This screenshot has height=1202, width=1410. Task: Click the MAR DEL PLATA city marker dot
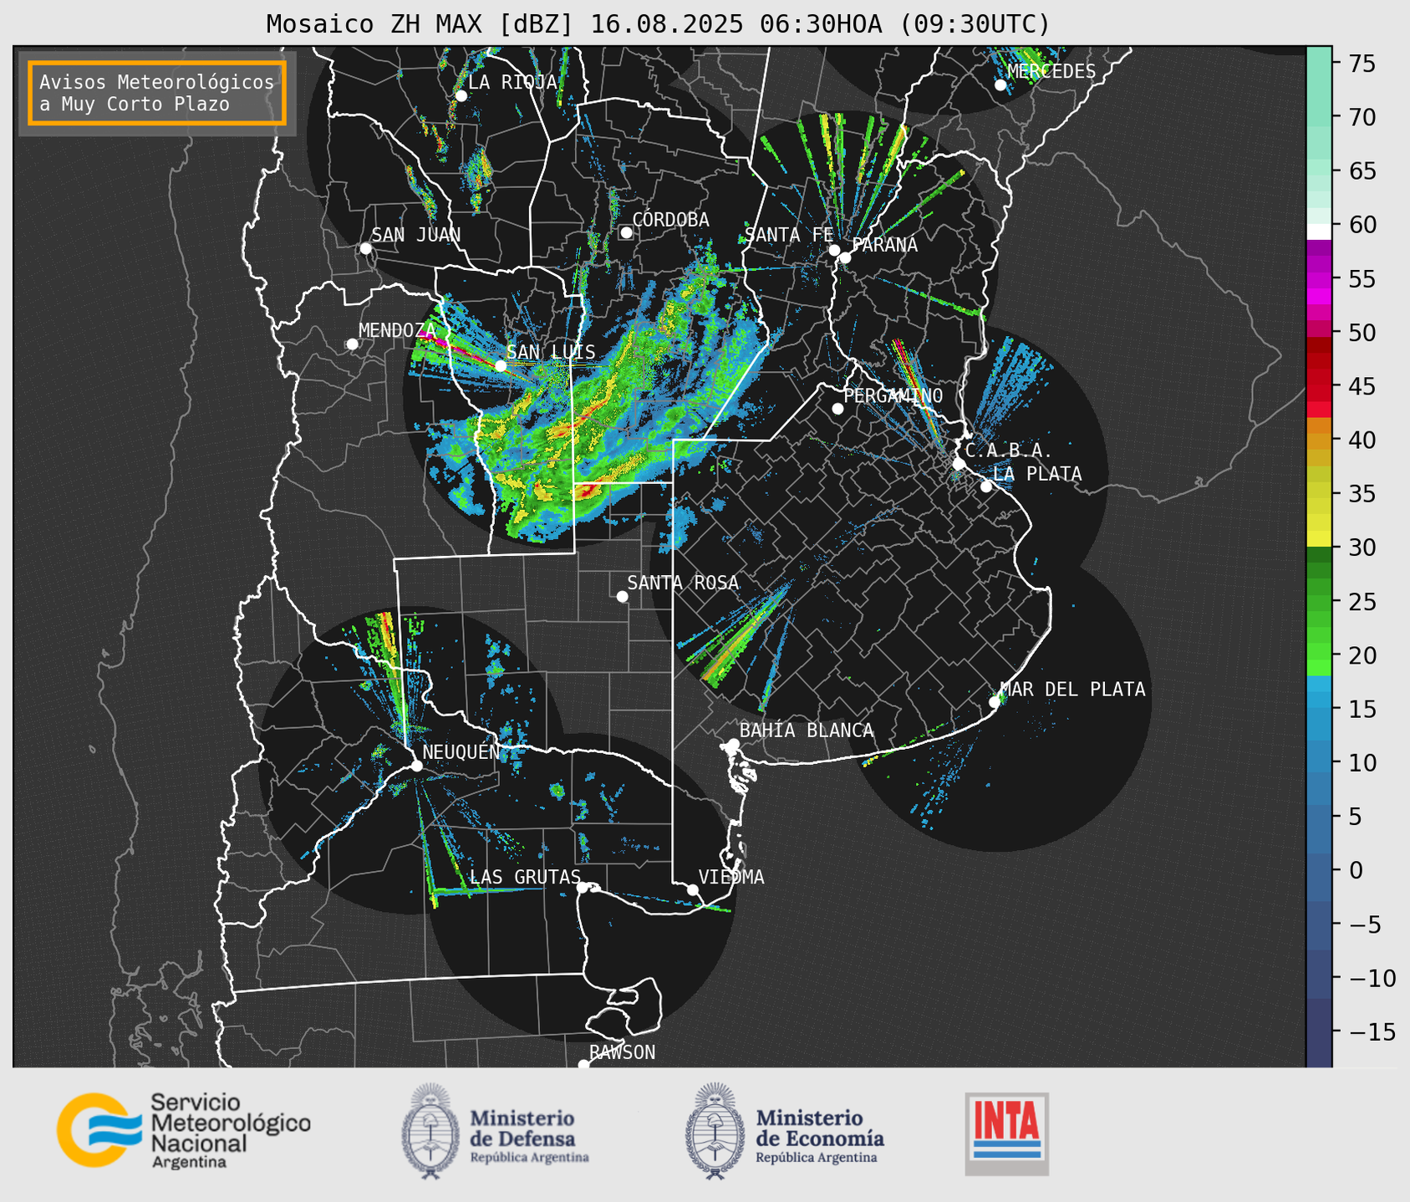[995, 702]
